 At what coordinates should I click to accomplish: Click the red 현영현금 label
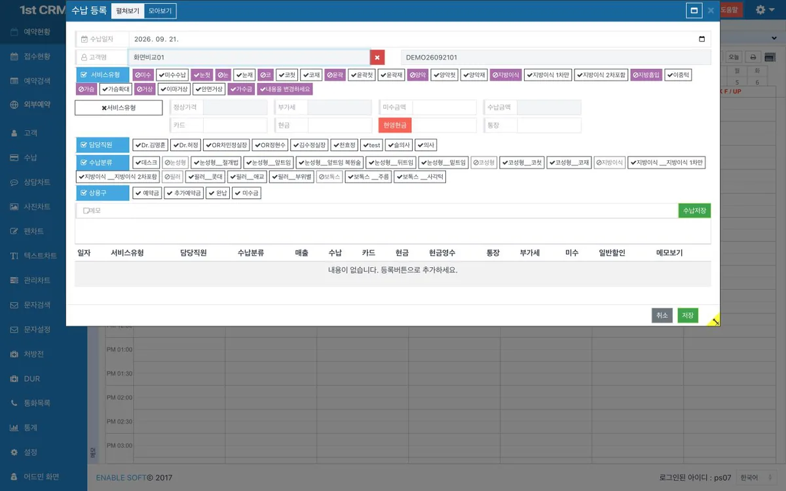pyautogui.click(x=395, y=126)
